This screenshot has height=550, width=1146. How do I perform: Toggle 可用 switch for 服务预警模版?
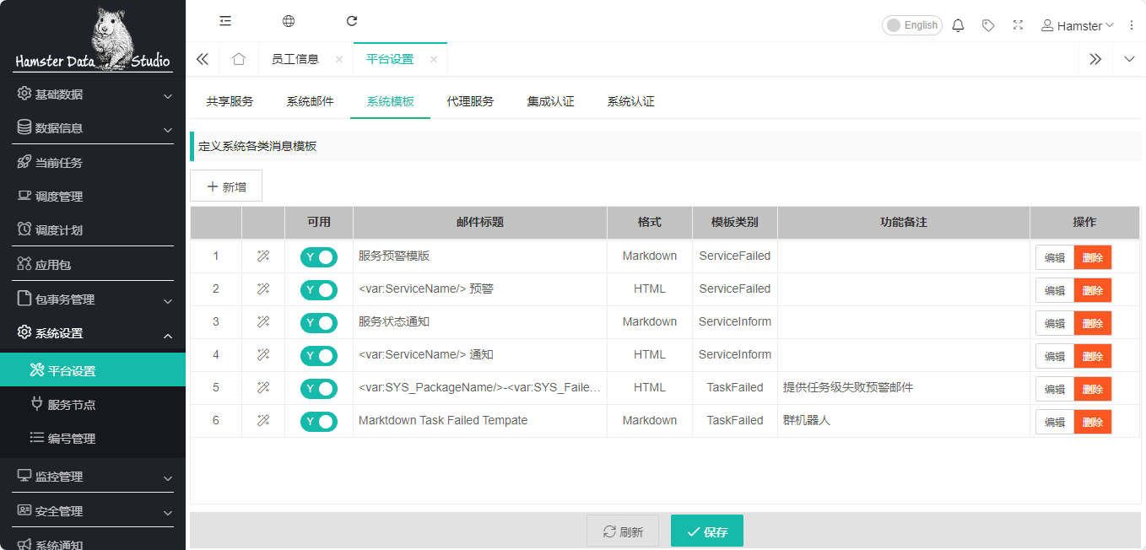(319, 256)
